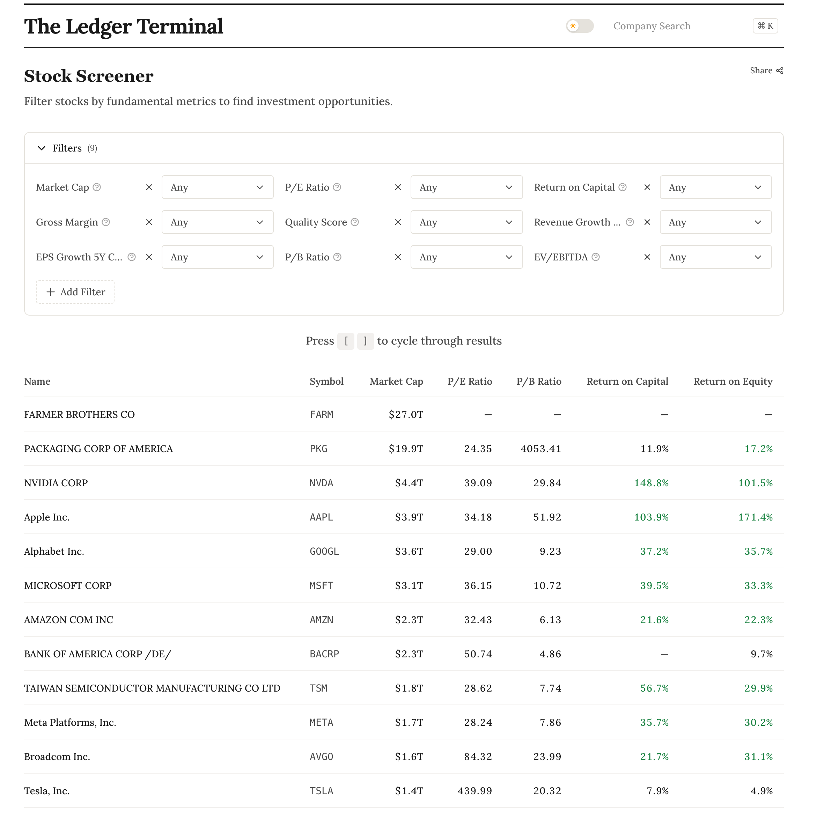Sort by P/E Ratio column header
This screenshot has width=824, height=819.
point(470,381)
